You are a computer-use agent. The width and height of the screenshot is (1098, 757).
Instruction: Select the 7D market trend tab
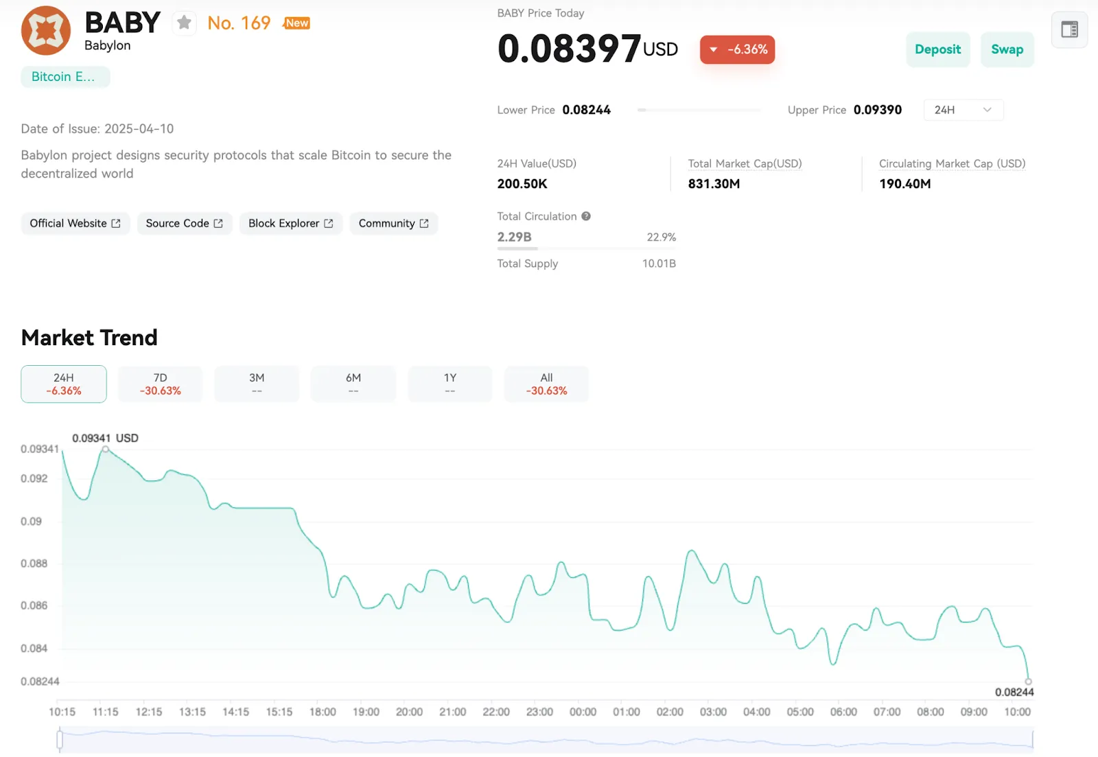coord(161,384)
